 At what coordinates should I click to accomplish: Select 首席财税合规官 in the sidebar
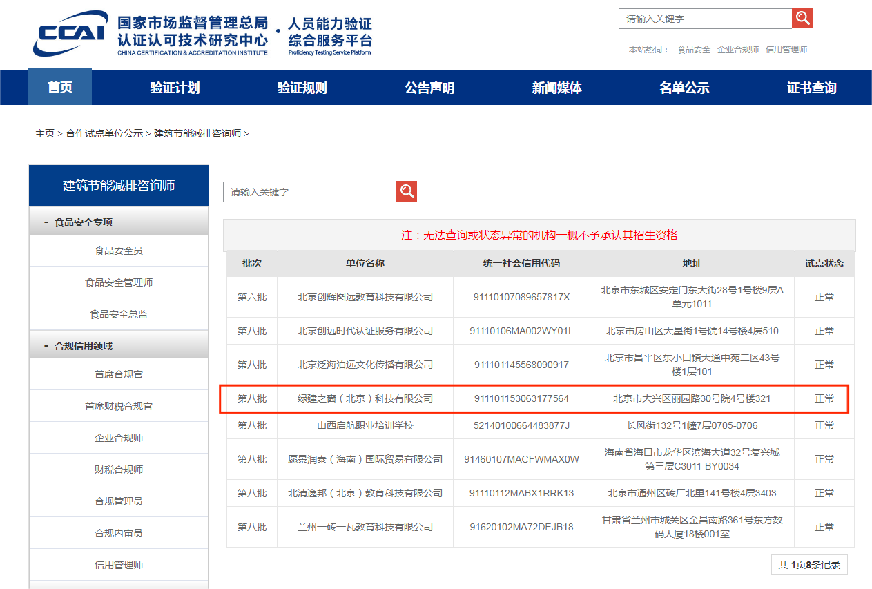(x=119, y=406)
